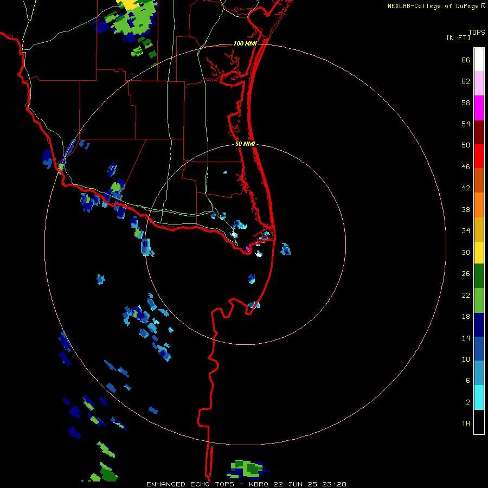The height and width of the screenshot is (488, 488).
Task: Select the 50 value on the legend
Action: [x=466, y=145]
